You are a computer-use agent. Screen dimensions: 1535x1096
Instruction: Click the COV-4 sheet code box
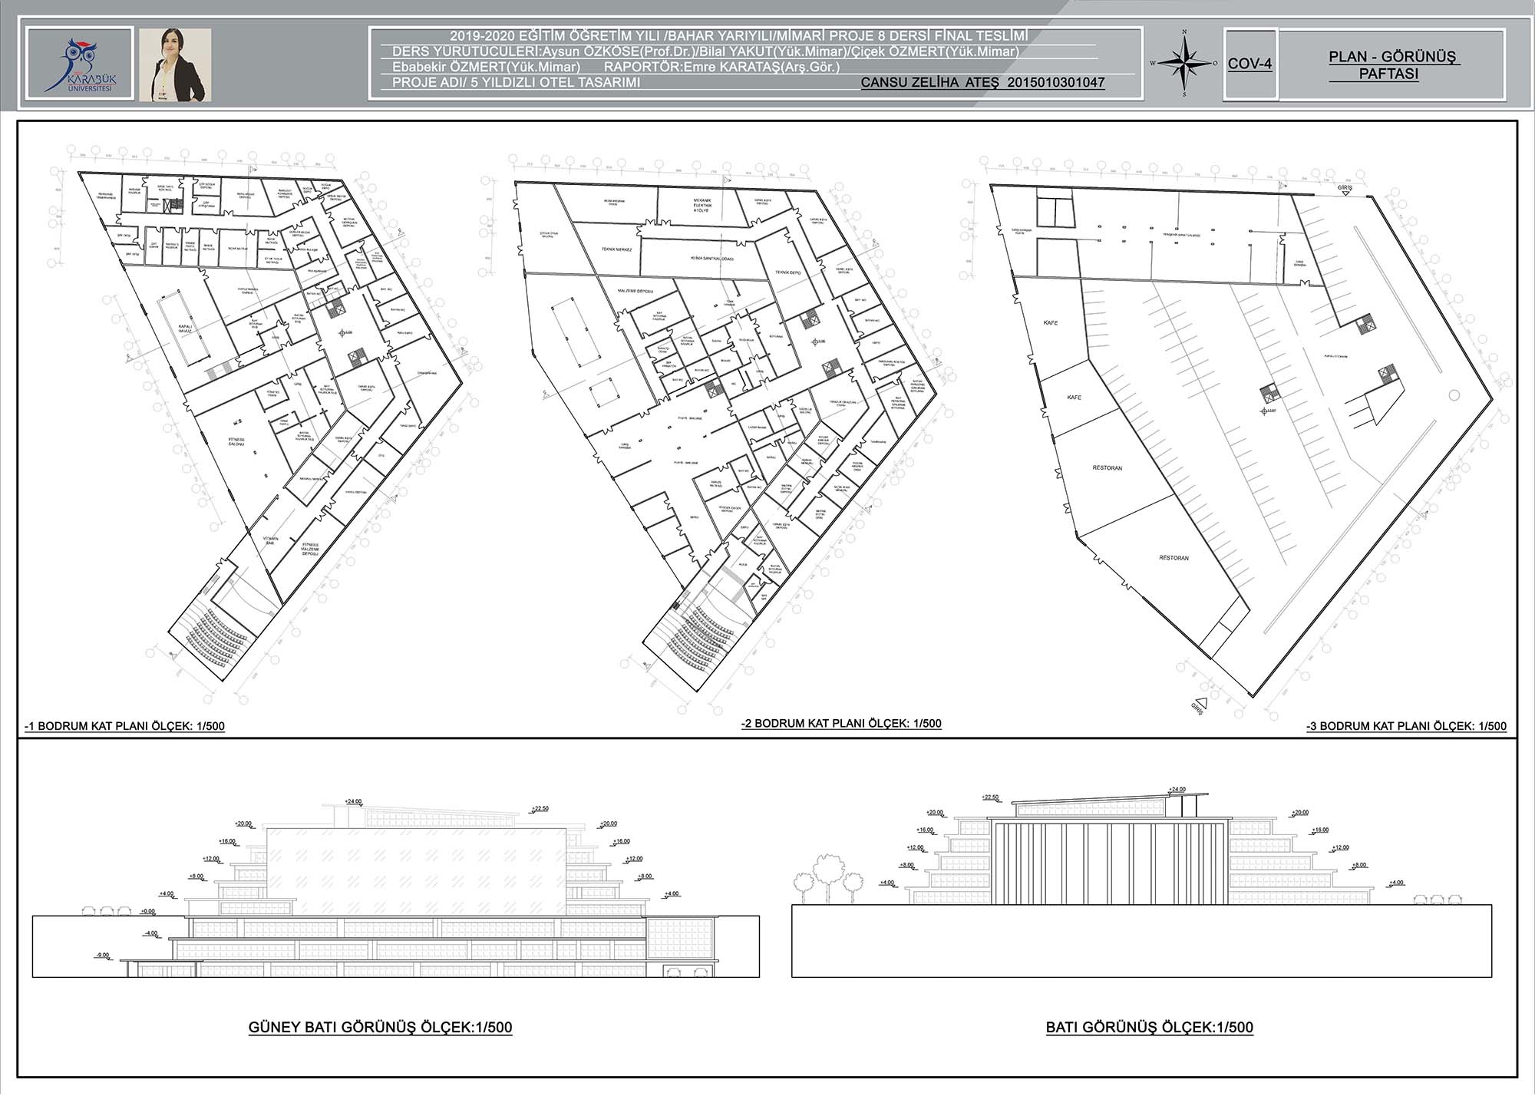point(1250,64)
